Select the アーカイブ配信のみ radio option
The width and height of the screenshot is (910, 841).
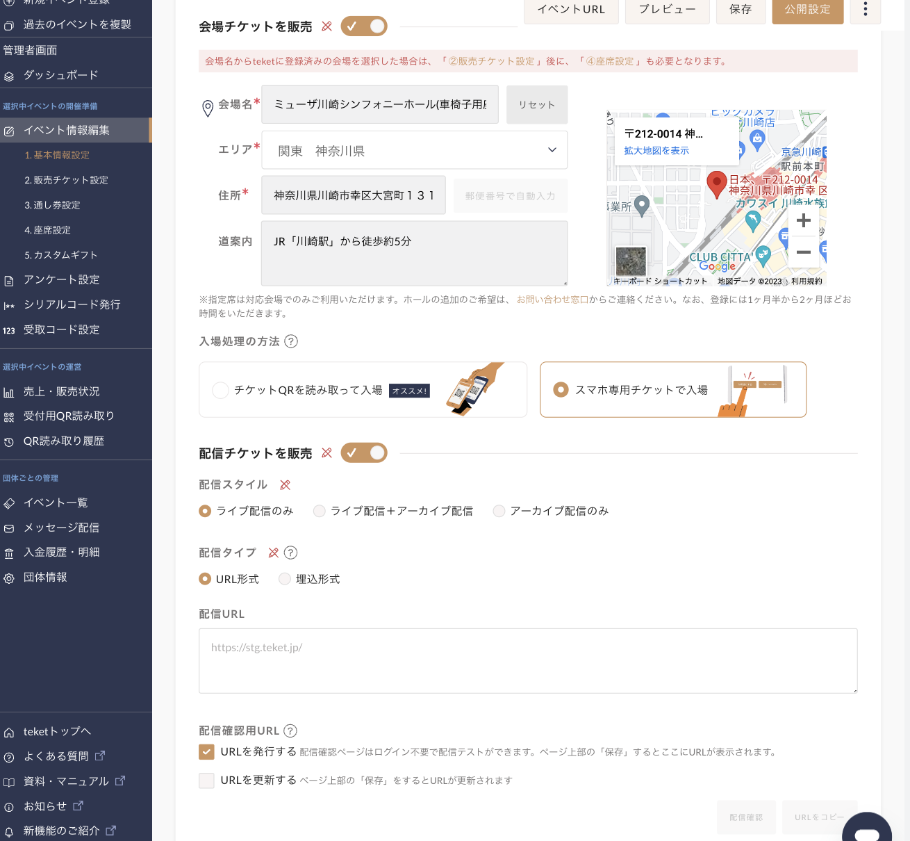pyautogui.click(x=499, y=511)
